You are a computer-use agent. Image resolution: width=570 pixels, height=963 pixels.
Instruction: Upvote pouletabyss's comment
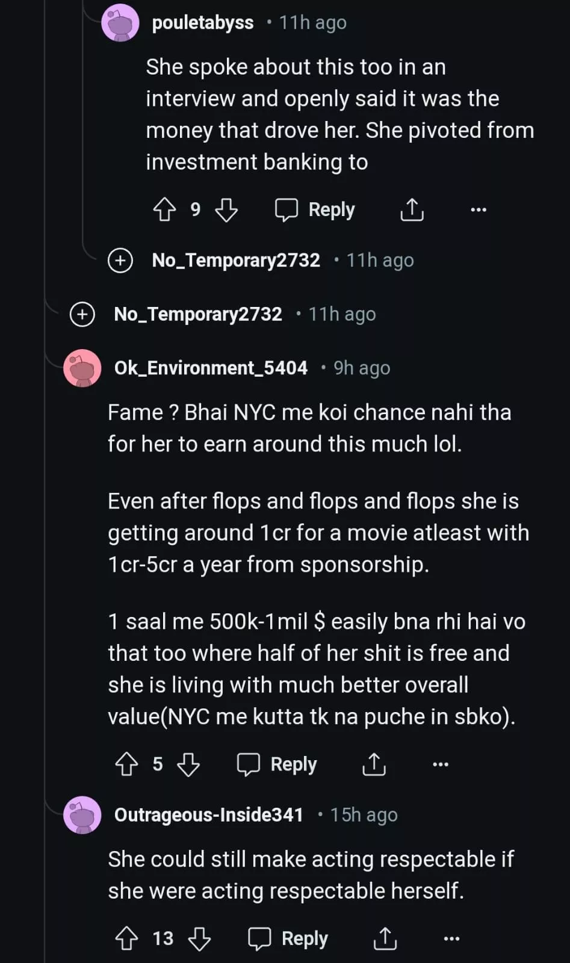164,209
